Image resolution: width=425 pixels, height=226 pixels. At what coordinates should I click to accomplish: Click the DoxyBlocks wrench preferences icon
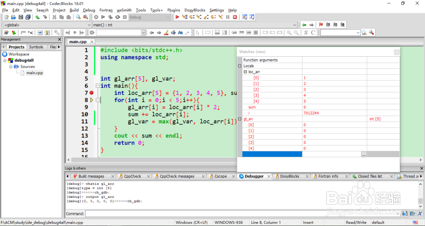57,33
